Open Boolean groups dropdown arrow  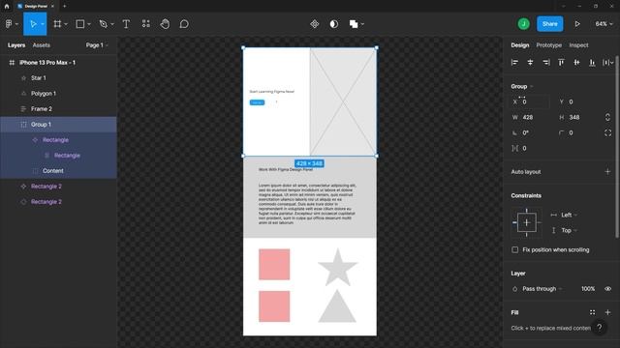pyautogui.click(x=362, y=24)
